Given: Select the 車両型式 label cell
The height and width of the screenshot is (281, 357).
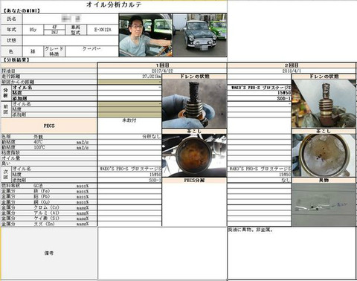Looking at the screenshot, I should [76, 30].
